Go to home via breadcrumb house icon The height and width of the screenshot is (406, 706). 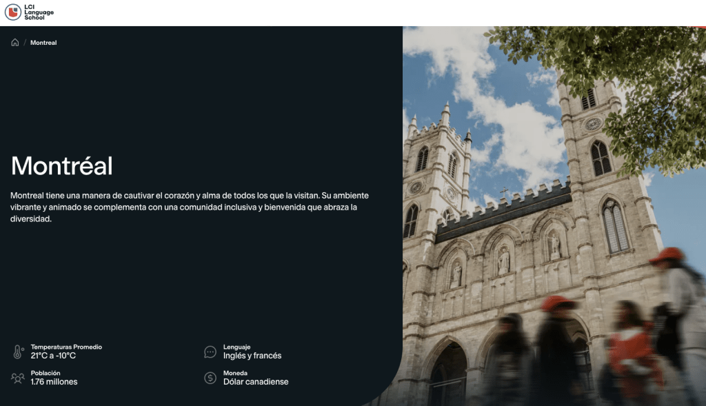15,43
